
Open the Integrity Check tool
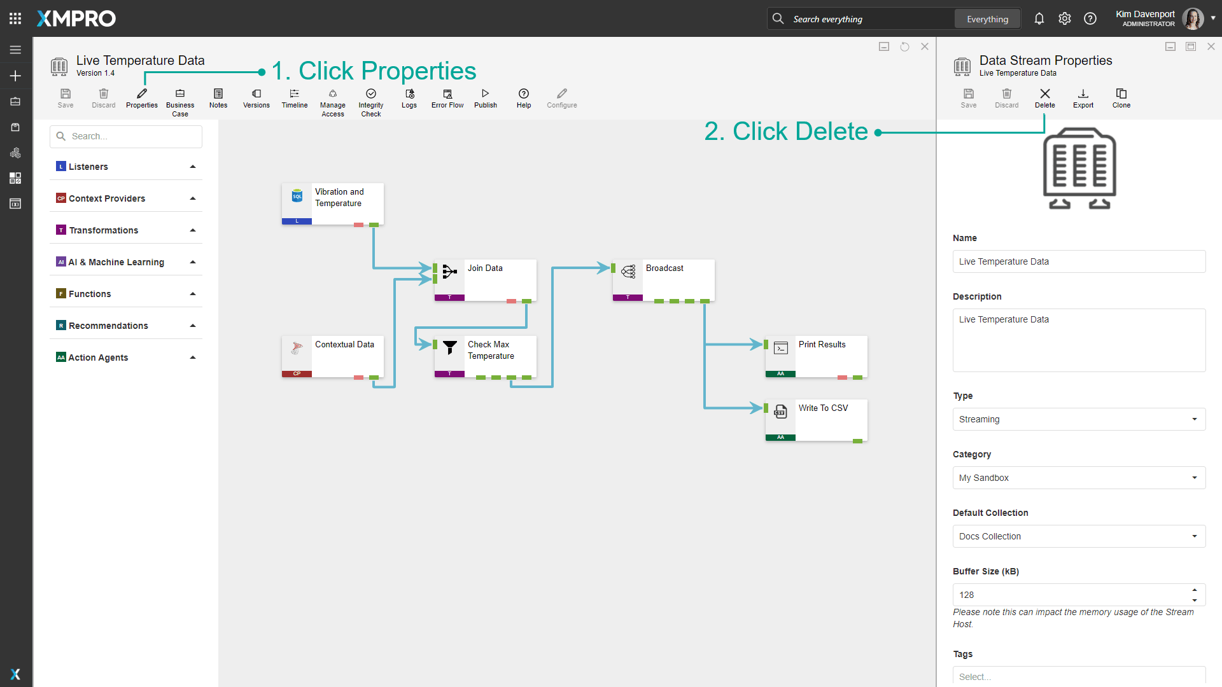[371, 94]
